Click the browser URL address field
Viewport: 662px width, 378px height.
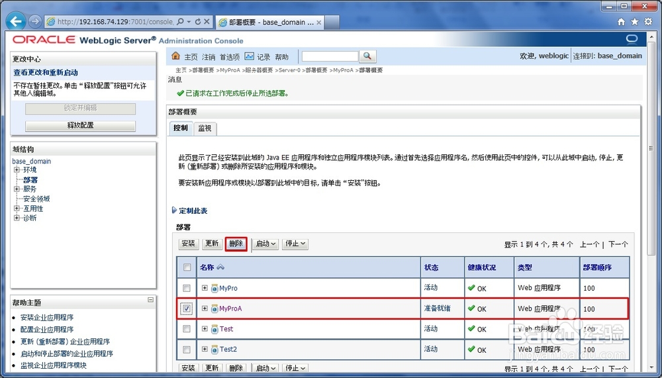coord(115,22)
